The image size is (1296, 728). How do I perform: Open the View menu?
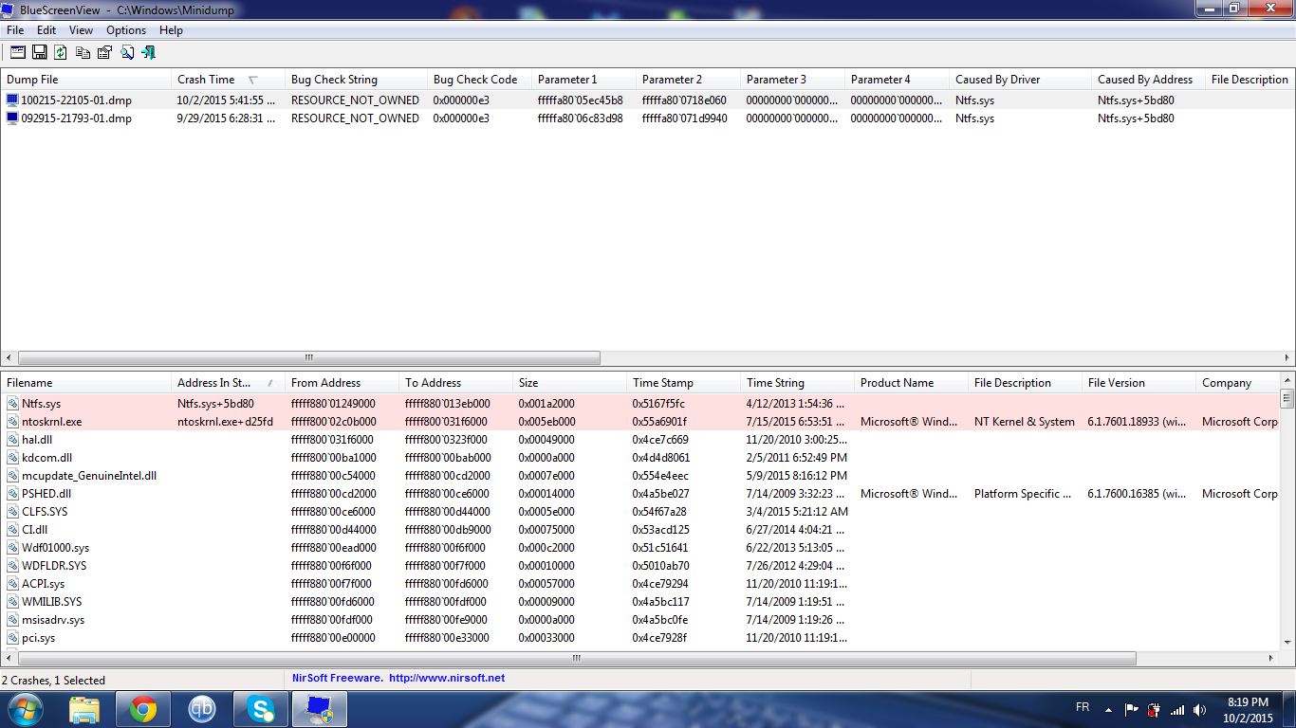[x=81, y=30]
